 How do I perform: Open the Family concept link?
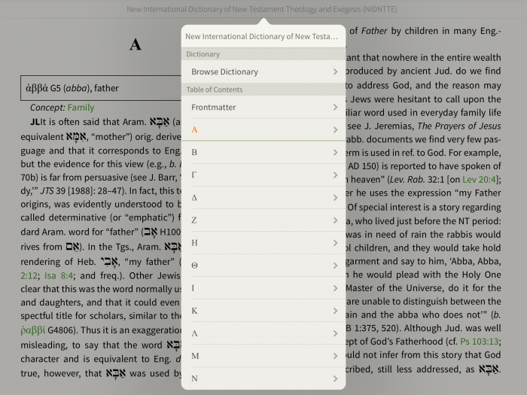point(81,108)
